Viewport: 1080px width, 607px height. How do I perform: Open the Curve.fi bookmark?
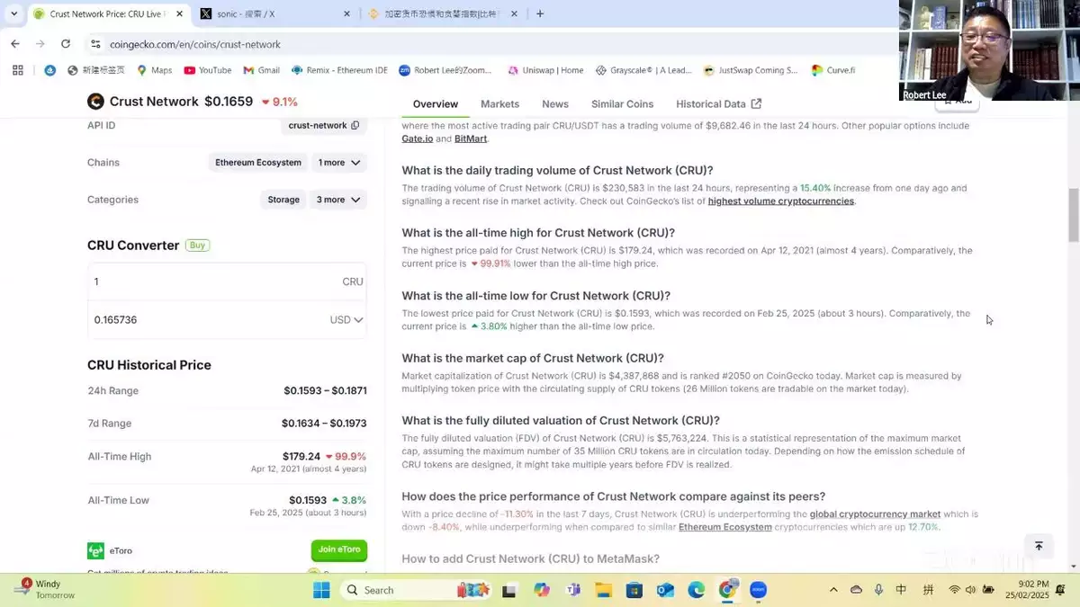tap(833, 70)
